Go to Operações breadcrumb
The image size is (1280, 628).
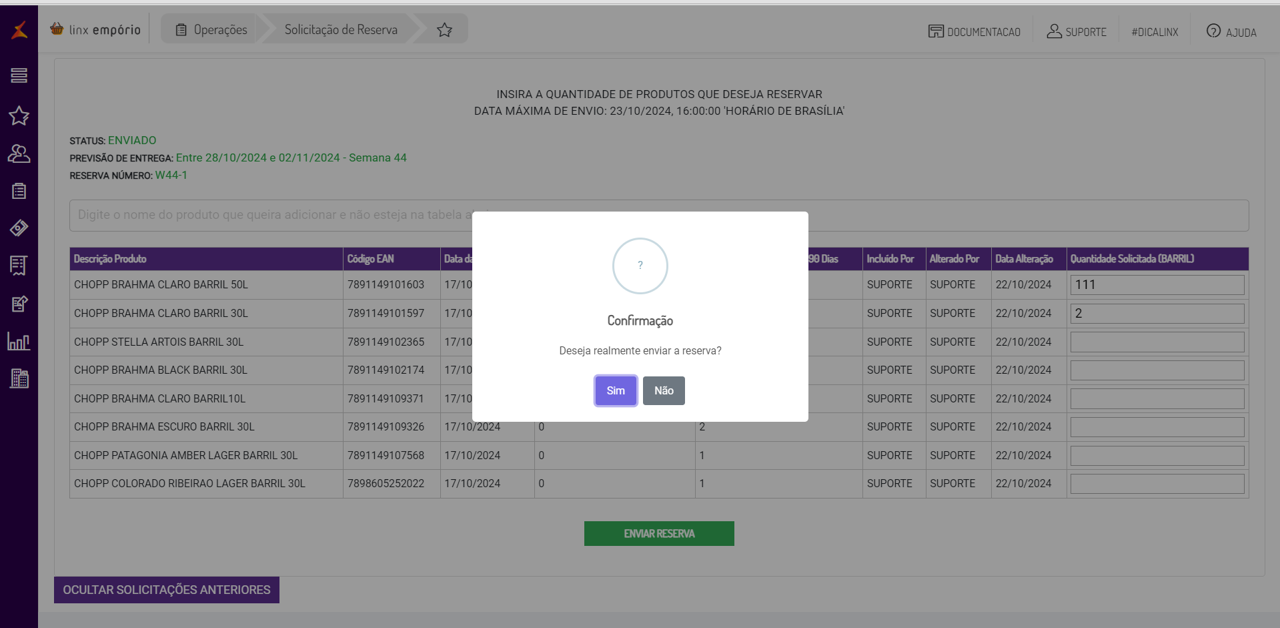(211, 29)
